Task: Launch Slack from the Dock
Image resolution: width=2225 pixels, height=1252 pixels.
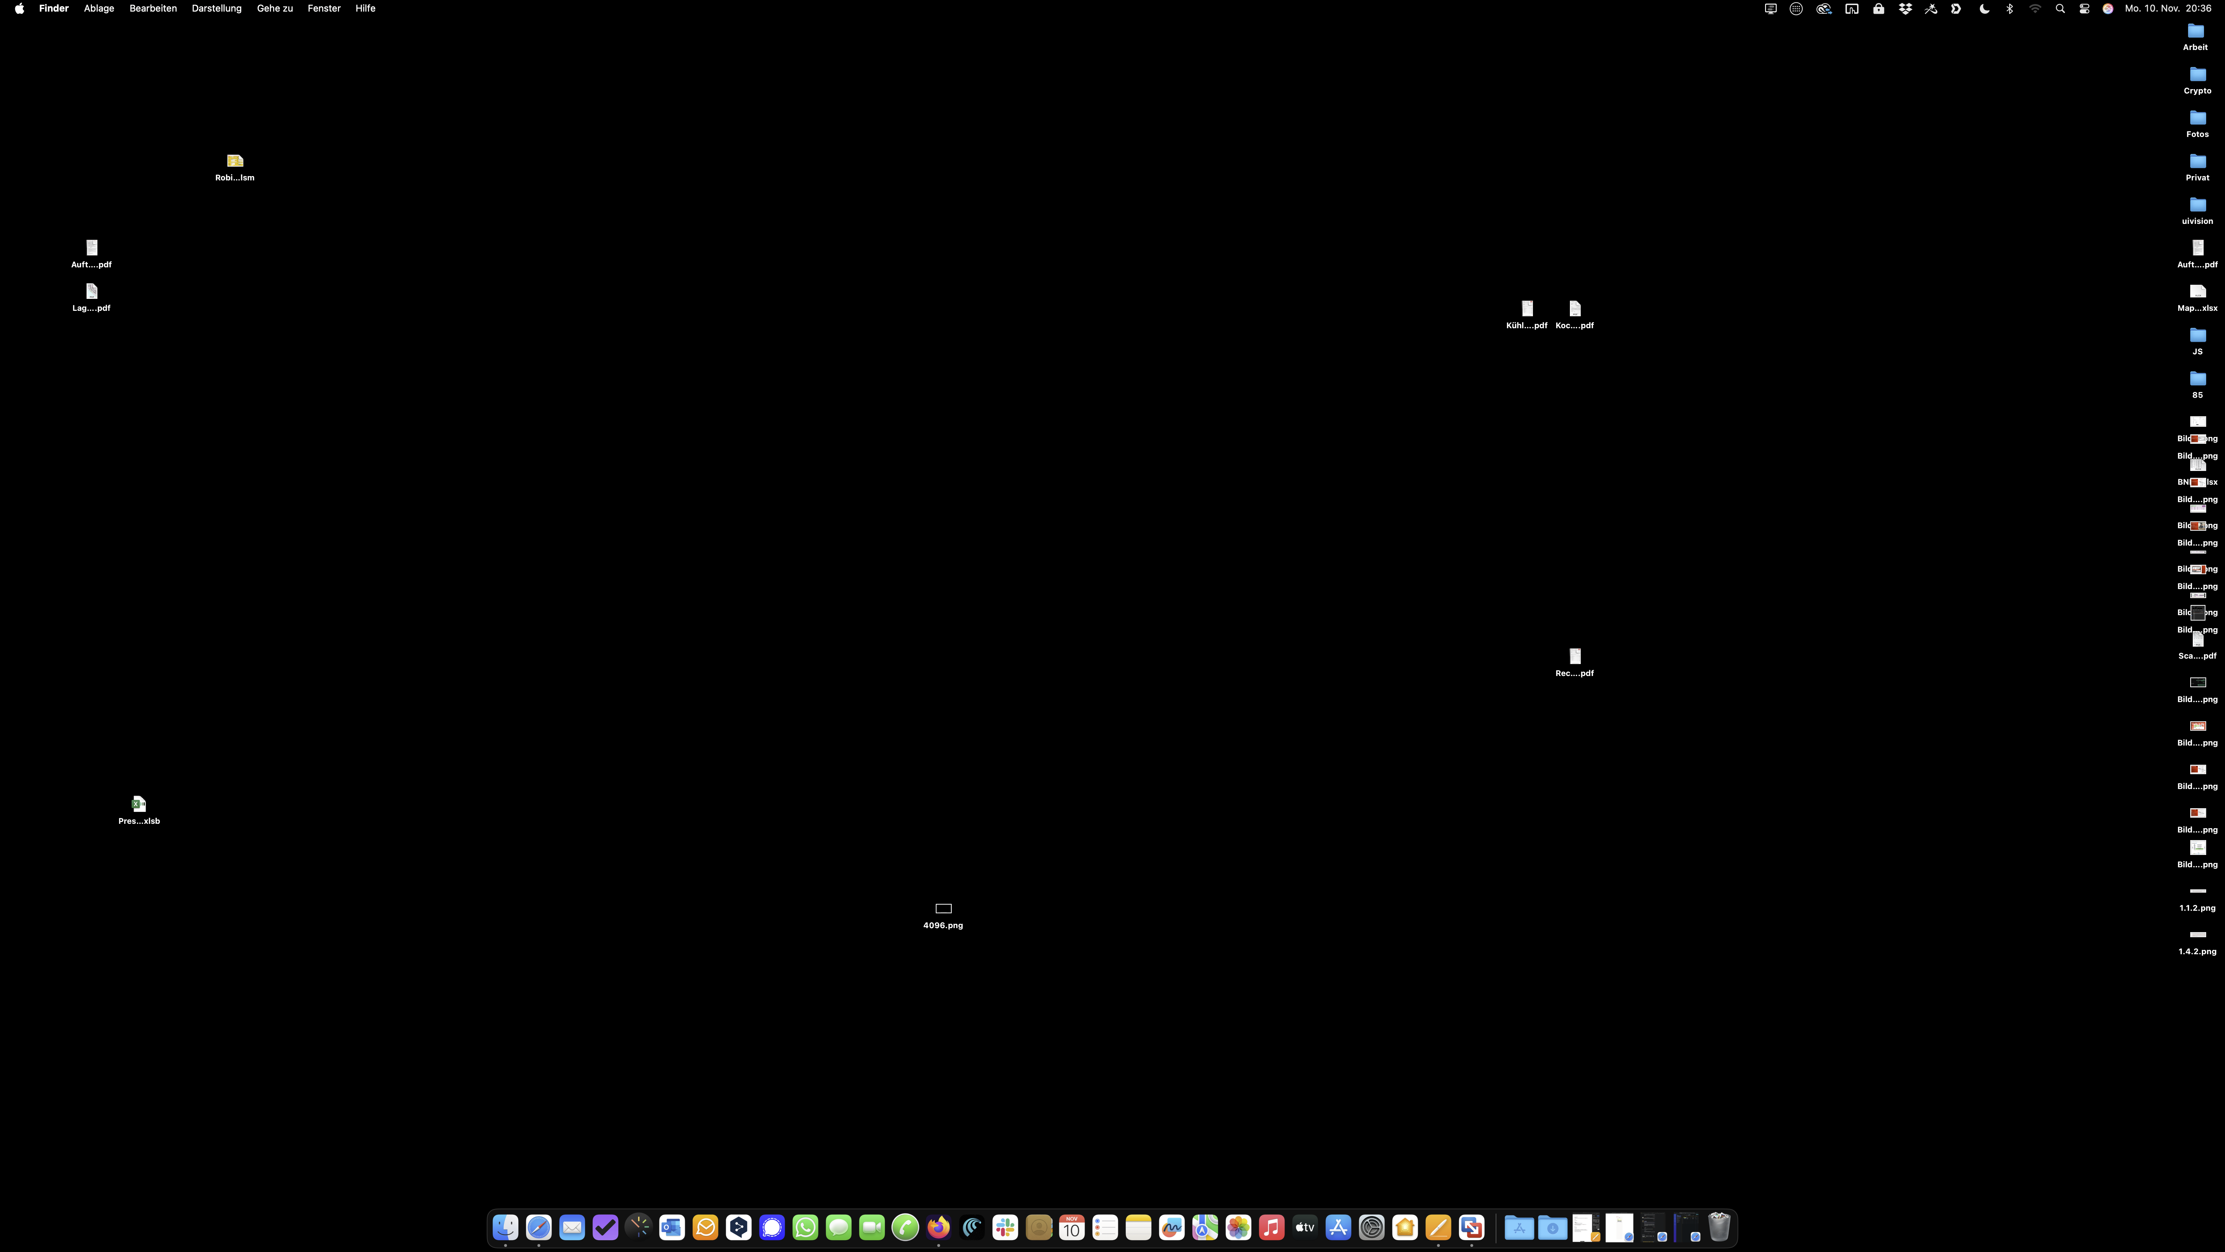Action: (1005, 1227)
